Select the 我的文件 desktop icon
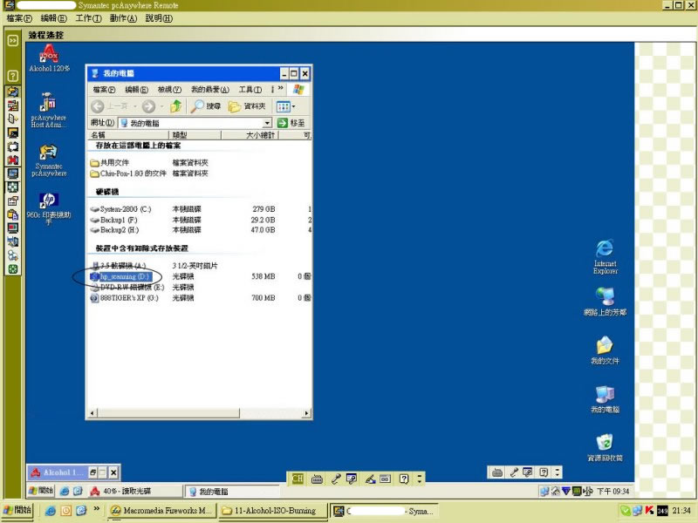The image size is (698, 523). tap(605, 350)
